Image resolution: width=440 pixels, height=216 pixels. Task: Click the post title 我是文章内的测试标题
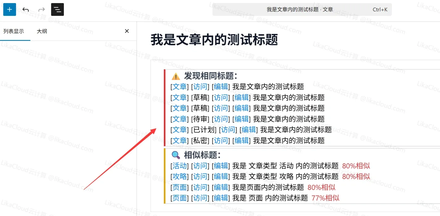[214, 40]
